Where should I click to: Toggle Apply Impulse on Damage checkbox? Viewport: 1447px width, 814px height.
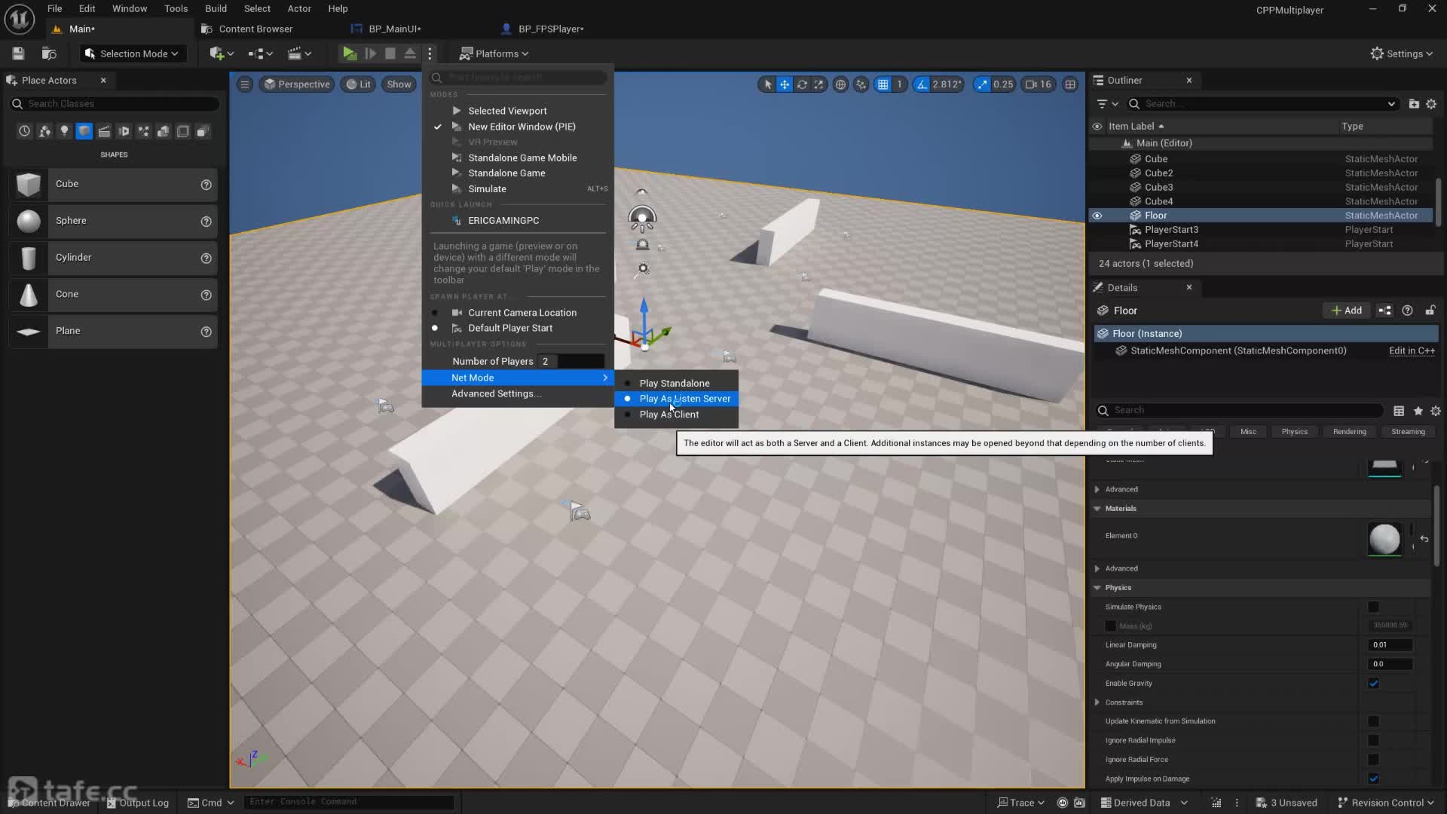(1373, 779)
